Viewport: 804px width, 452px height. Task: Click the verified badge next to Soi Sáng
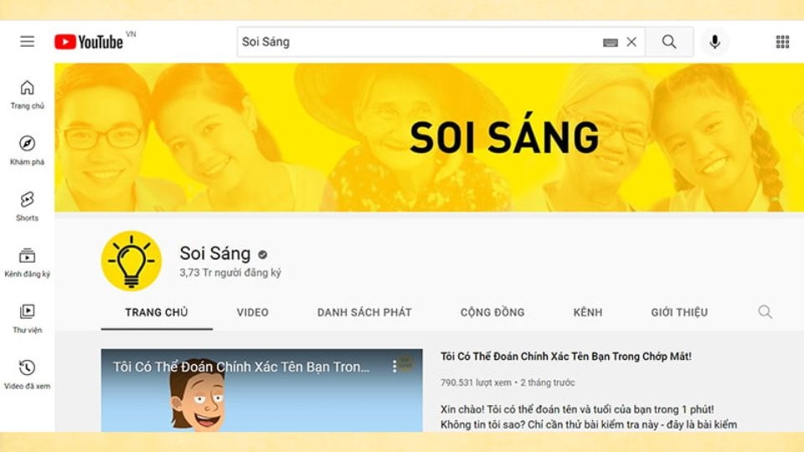click(x=262, y=254)
